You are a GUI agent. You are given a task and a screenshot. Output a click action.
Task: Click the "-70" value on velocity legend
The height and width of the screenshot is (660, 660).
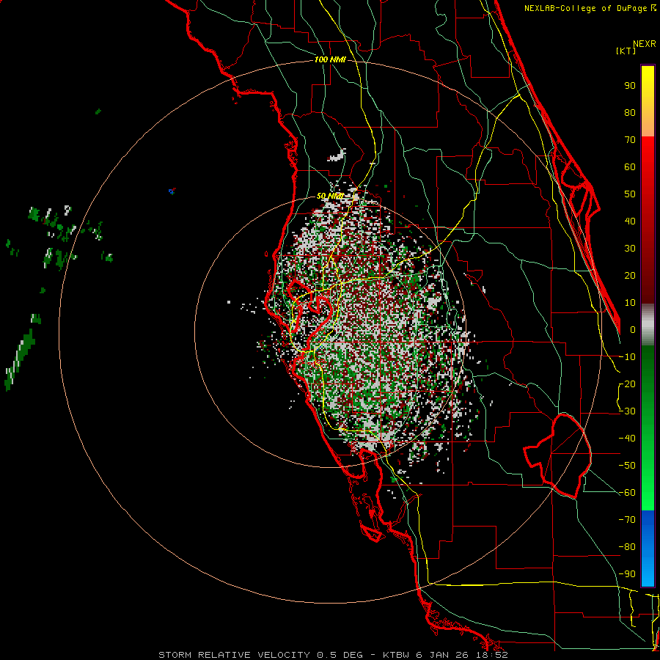[627, 520]
